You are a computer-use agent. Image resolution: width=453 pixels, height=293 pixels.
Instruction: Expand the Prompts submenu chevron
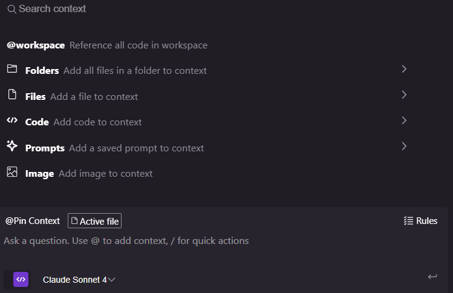pyautogui.click(x=404, y=146)
